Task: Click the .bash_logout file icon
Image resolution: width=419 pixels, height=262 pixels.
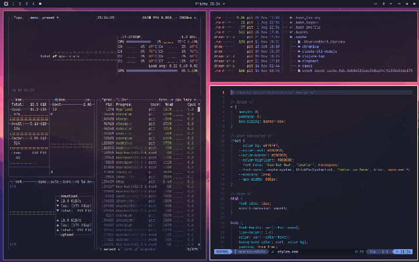Action: [292, 22]
